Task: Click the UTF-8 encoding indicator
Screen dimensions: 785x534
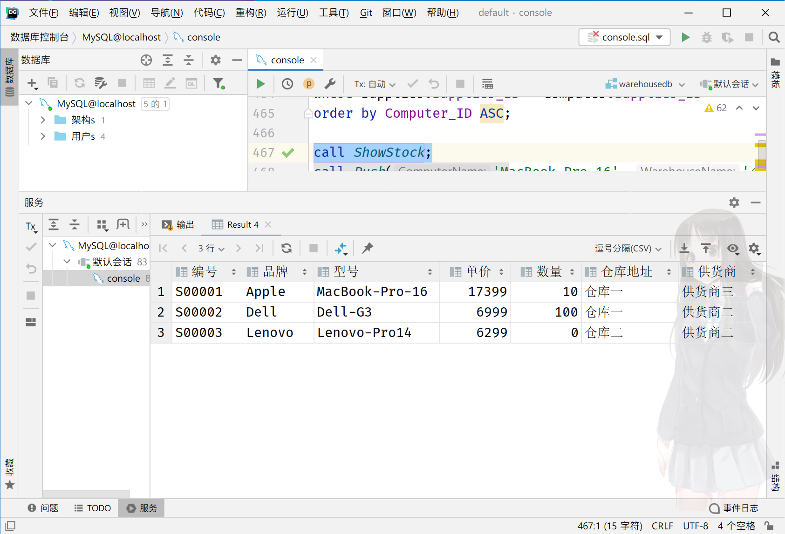Action: click(x=695, y=526)
